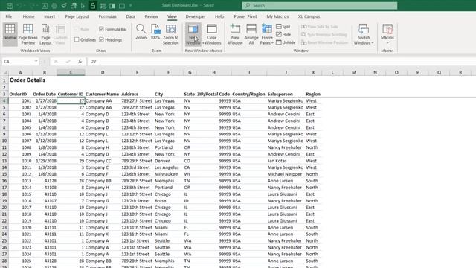Open the My Macros tab
476x268 pixels.
click(277, 16)
